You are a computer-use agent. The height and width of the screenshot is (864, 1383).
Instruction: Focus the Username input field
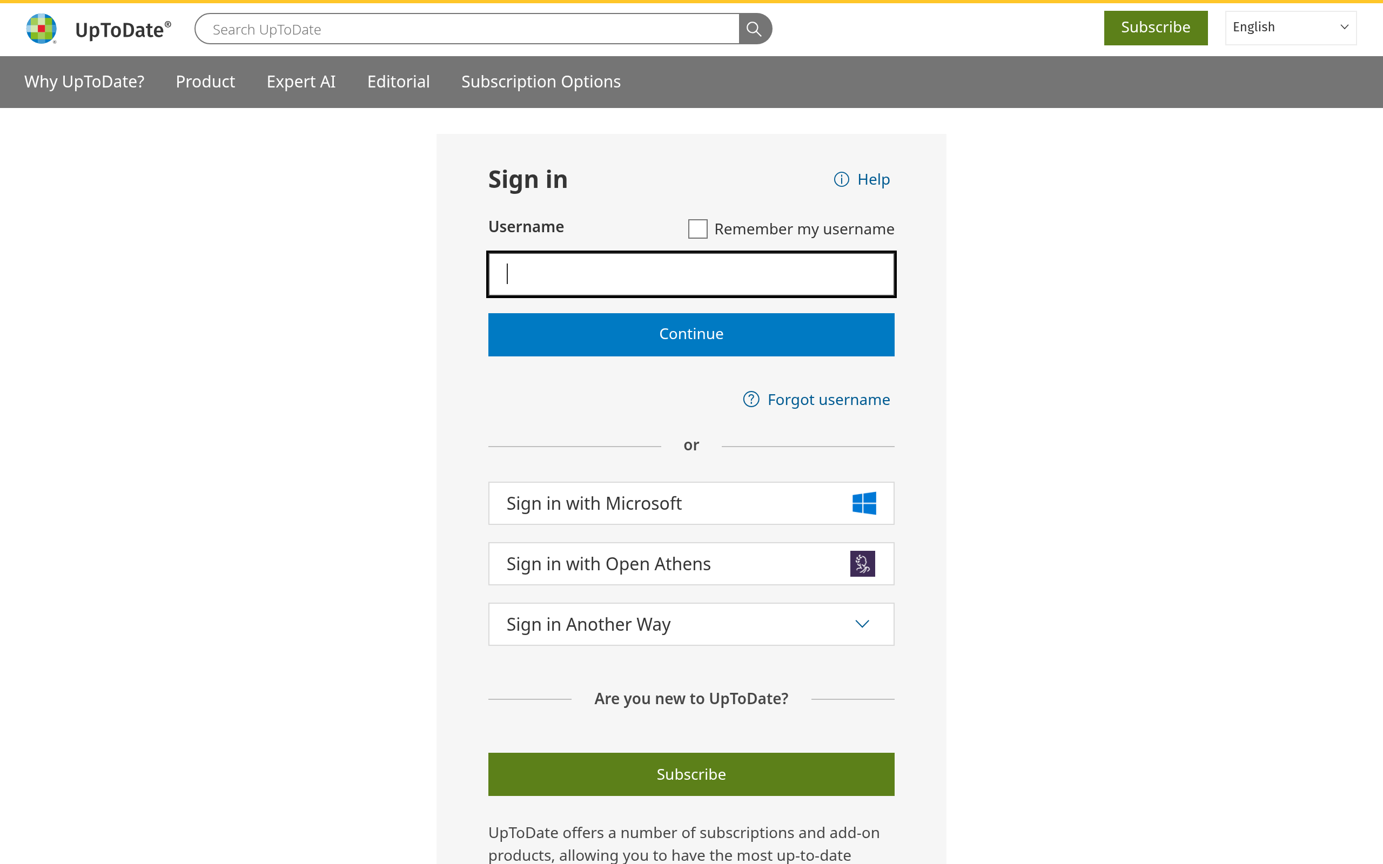691,274
